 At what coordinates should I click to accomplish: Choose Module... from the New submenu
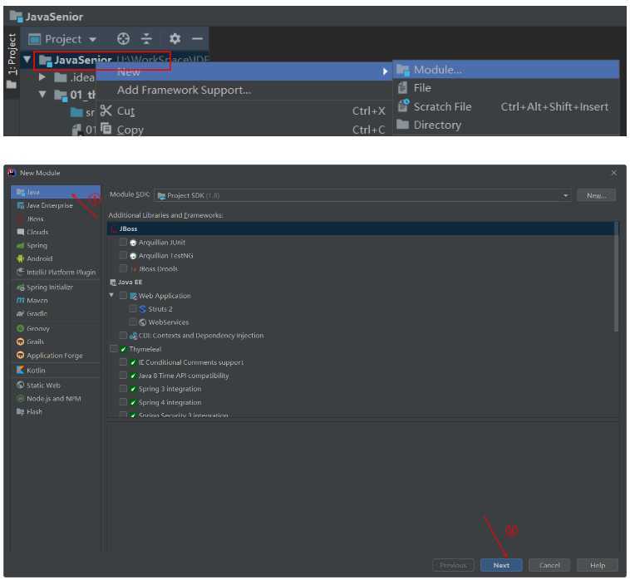coord(506,70)
